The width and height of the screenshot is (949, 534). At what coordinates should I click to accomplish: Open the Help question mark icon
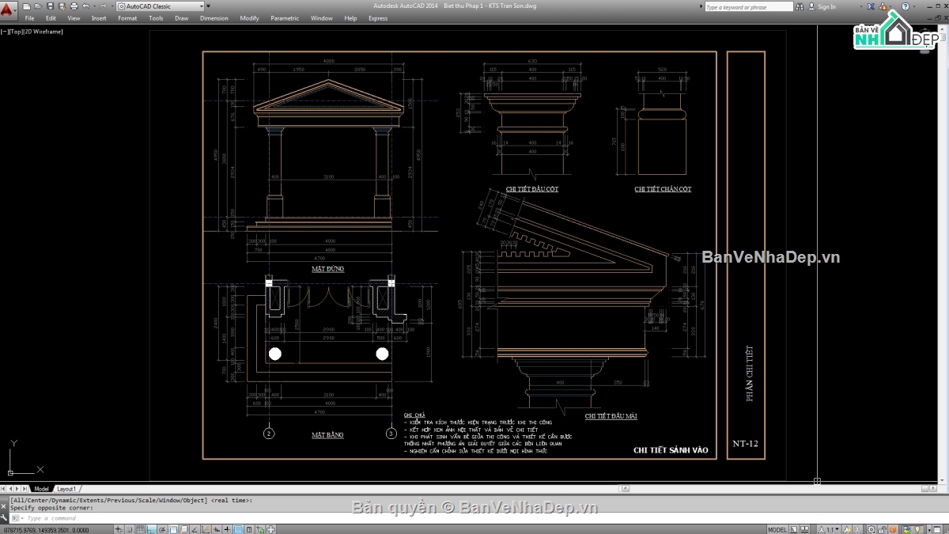pos(906,6)
